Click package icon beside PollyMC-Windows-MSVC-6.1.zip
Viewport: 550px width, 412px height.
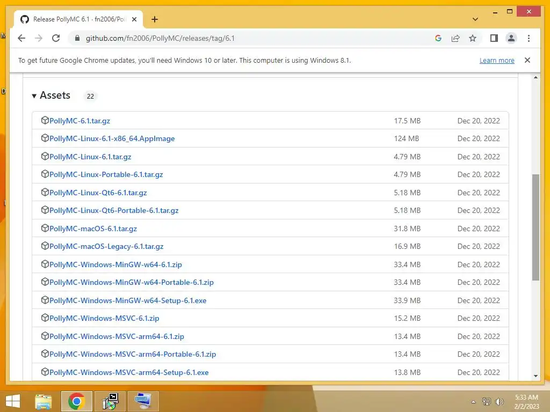click(x=45, y=318)
